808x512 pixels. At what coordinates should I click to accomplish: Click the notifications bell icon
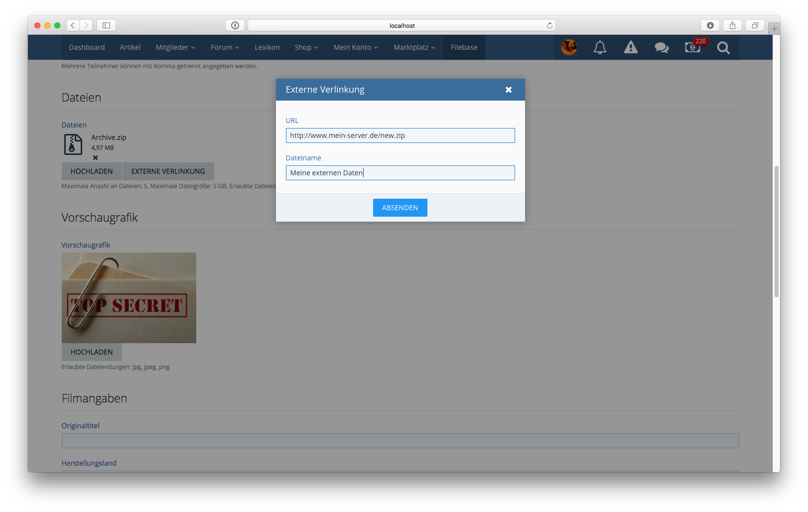tap(600, 47)
